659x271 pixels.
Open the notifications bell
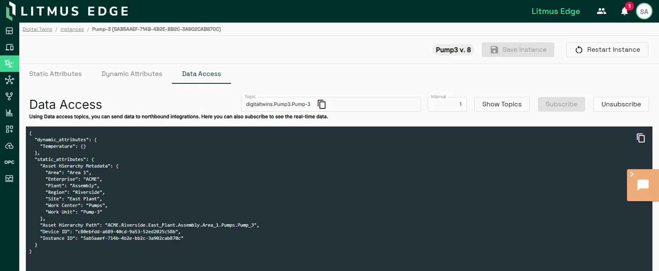tap(625, 11)
